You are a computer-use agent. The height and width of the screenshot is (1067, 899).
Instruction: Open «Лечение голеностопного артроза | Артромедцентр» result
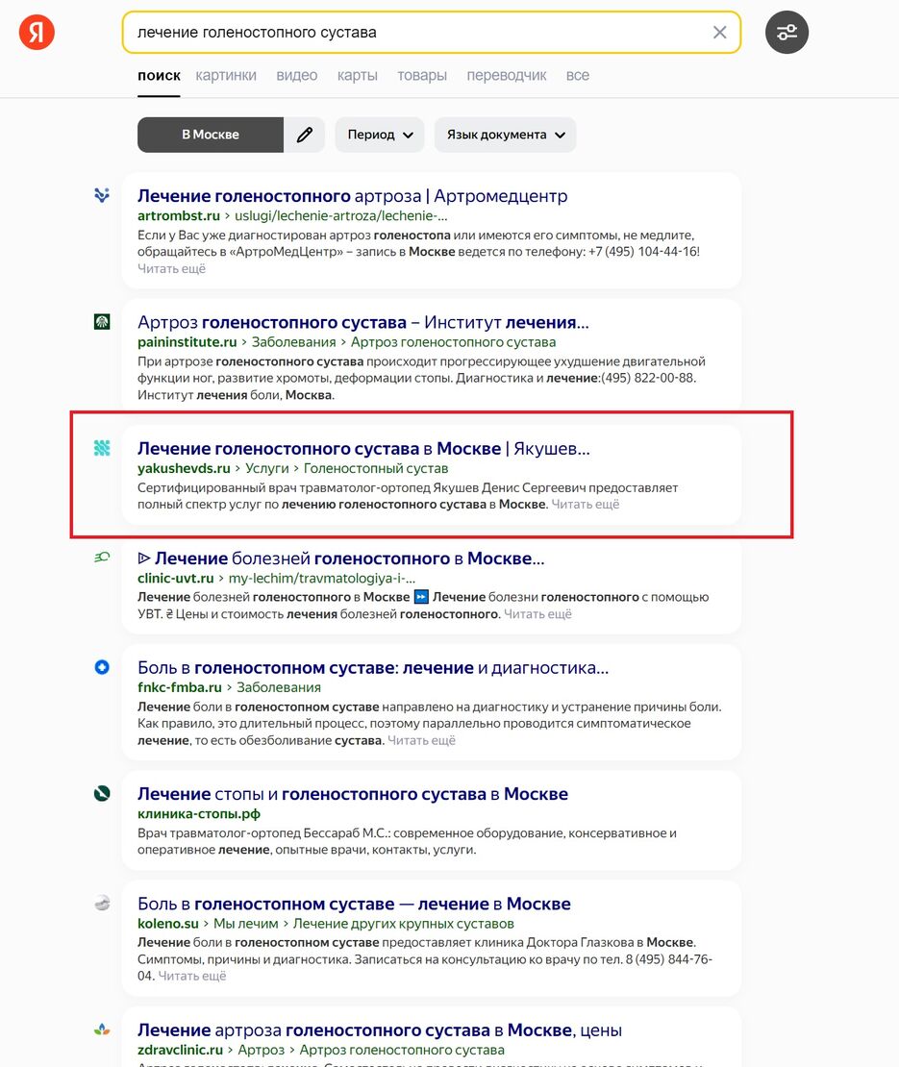(353, 196)
